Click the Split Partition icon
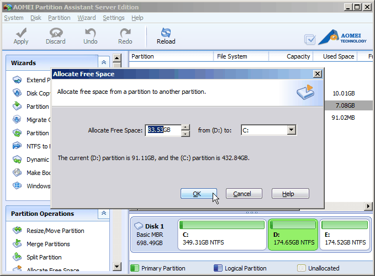This screenshot has width=375, height=276. click(x=17, y=257)
